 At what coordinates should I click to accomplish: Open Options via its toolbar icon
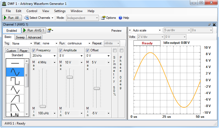pyautogui.click(x=103, y=18)
